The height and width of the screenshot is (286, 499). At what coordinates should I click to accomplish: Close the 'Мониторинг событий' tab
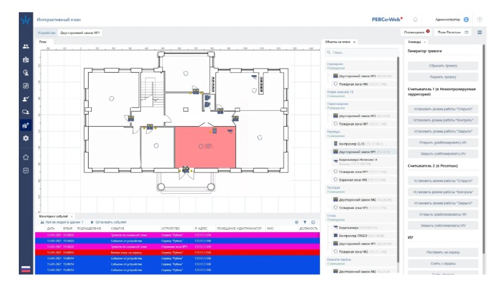(x=70, y=216)
